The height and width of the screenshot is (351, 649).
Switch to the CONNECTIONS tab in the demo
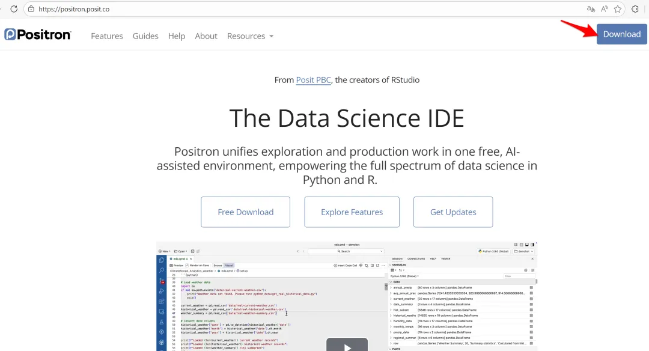[416, 258]
